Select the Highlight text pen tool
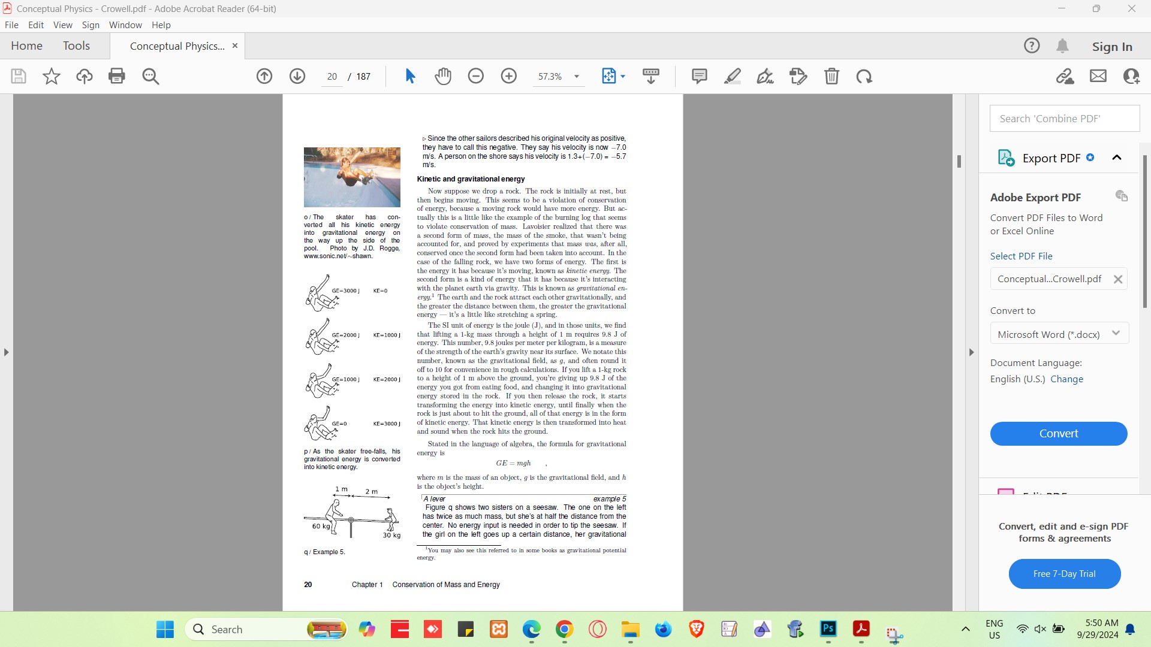Image resolution: width=1151 pixels, height=647 pixels. (732, 76)
